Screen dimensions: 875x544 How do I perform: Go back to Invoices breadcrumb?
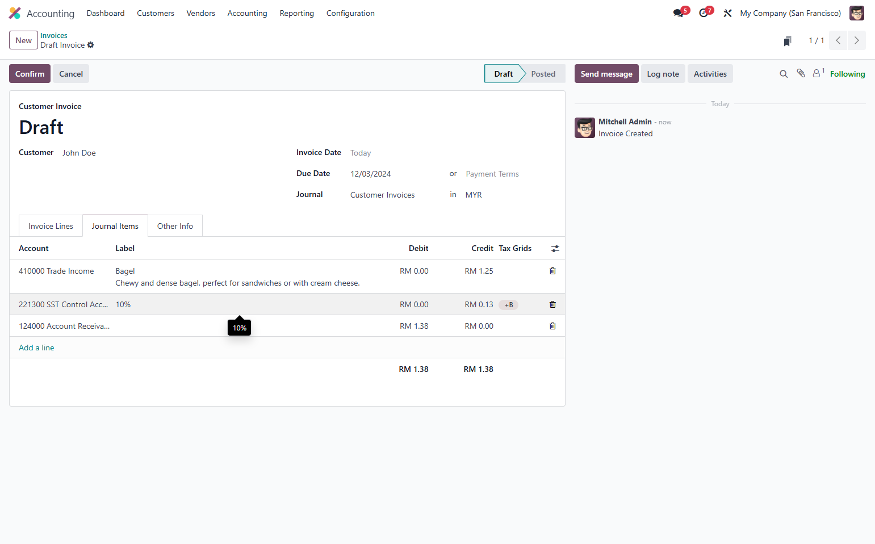(54, 35)
